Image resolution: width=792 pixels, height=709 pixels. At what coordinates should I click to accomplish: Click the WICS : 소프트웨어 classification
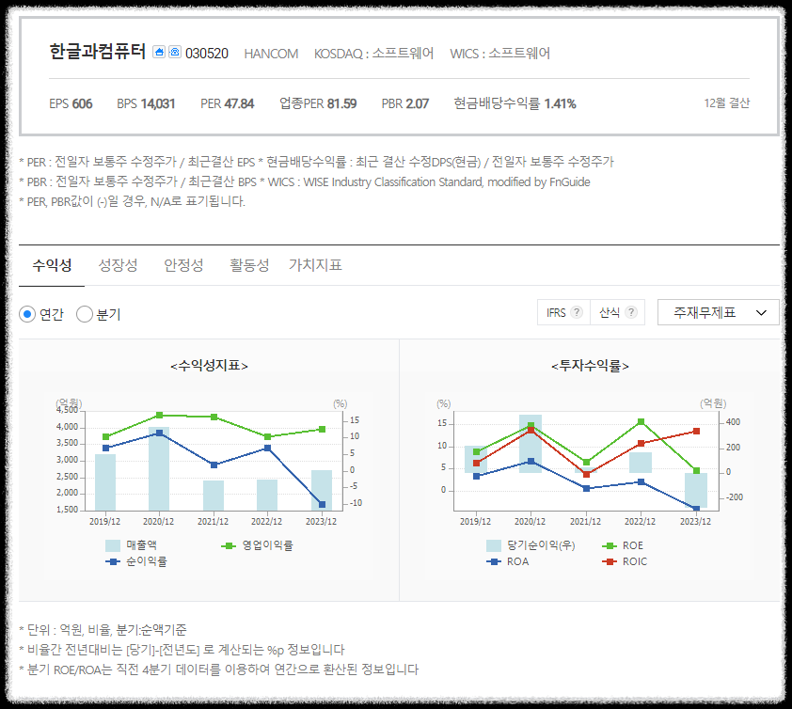tap(500, 53)
